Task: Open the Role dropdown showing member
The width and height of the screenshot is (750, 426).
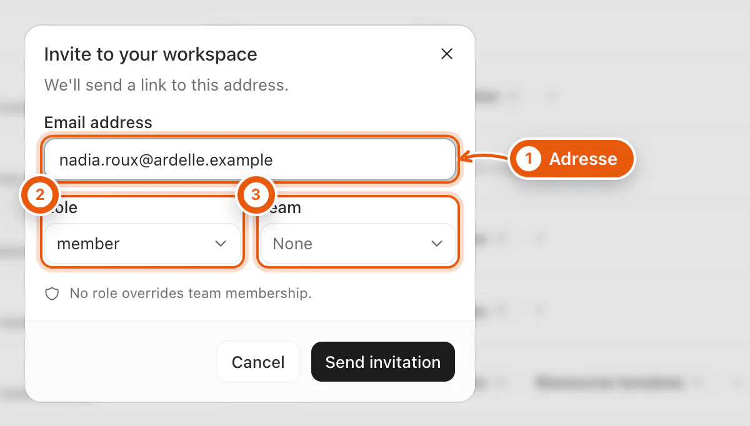Action: pos(142,244)
